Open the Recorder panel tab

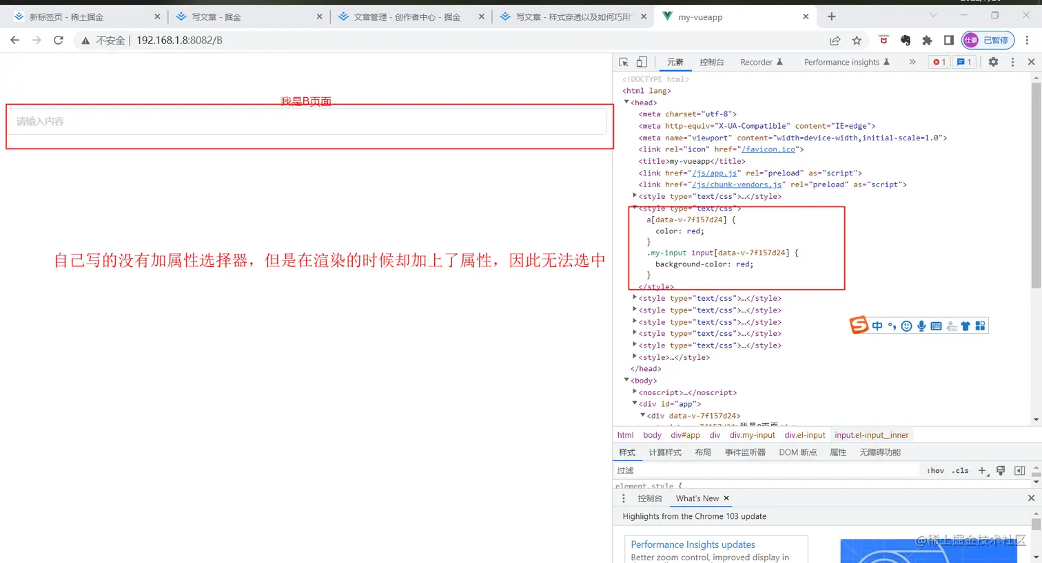click(x=761, y=62)
